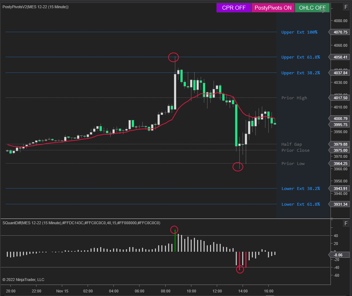
Task: Click the red circle at the price high
Action: (x=173, y=57)
